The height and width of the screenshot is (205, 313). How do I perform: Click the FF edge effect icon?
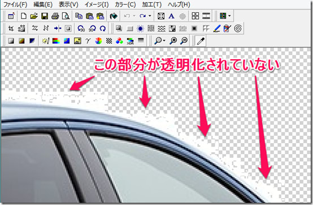206,29
